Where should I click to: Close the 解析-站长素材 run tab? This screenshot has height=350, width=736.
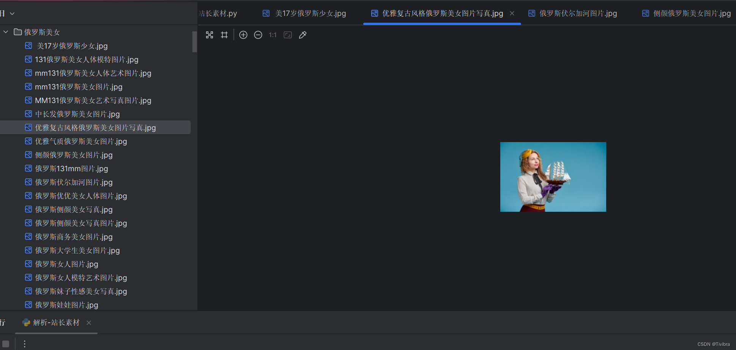pyautogui.click(x=88, y=323)
